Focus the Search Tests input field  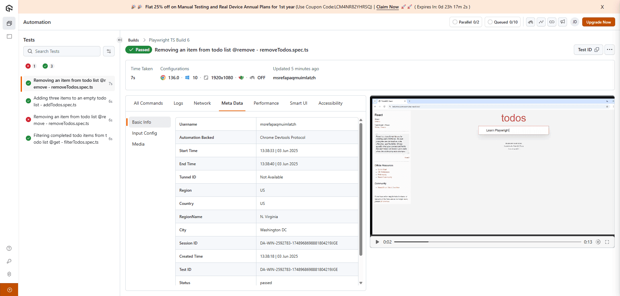62,51
